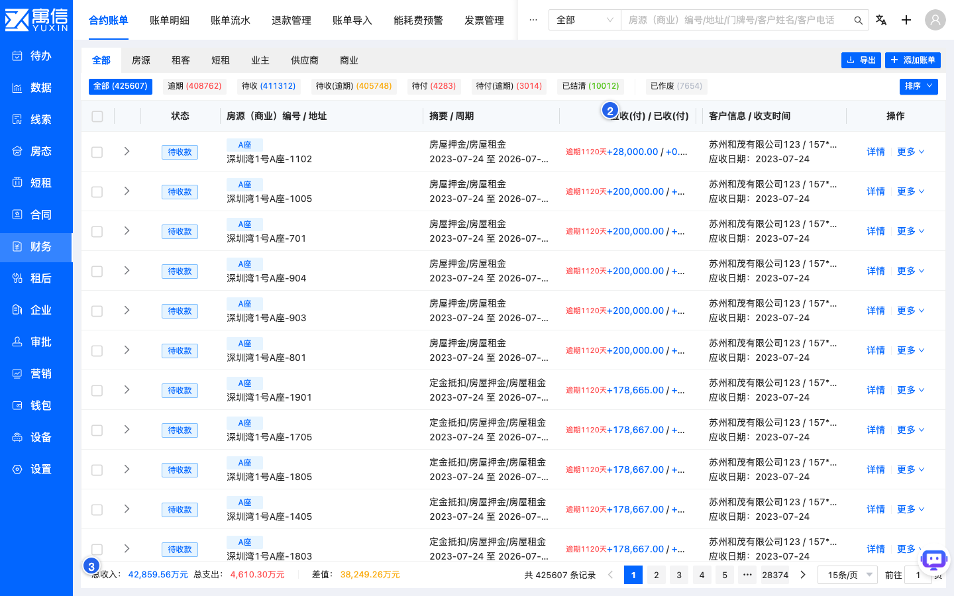Go to next page arrow
The image size is (954, 596).
(803, 575)
